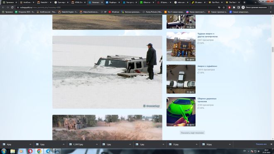Click the 'Показать все' downloads link
Image resolution: width=274 pixels, height=154 pixels.
(261, 144)
